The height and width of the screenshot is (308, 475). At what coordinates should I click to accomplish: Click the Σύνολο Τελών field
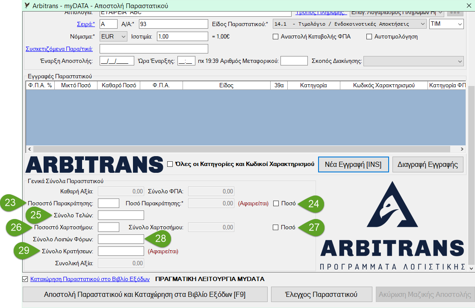click(121, 215)
